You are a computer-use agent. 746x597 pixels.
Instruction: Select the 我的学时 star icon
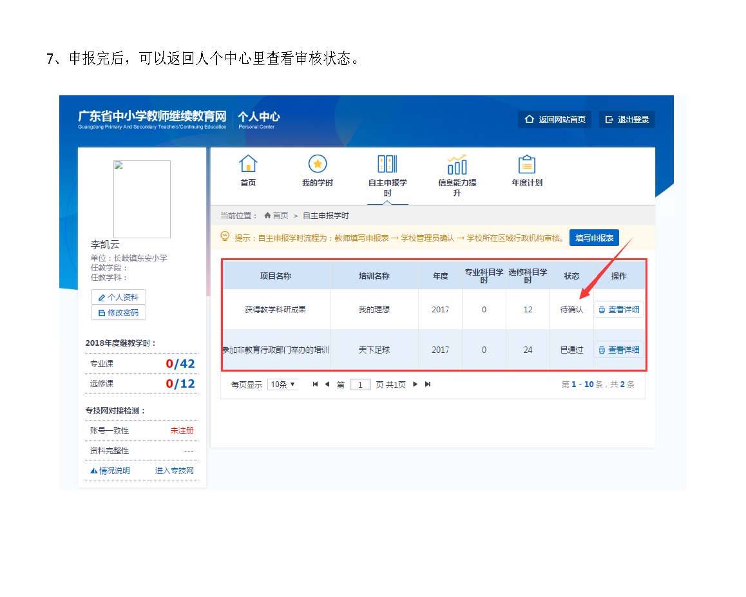coord(317,165)
